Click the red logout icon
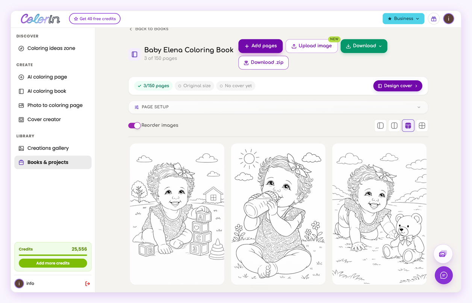Screen dimensions: 472x303 click(88, 283)
